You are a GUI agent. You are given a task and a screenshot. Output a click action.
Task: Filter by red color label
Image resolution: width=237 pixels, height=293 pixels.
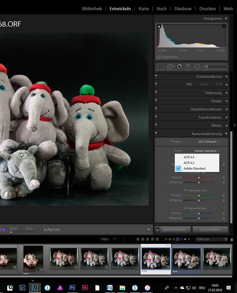[166, 239]
